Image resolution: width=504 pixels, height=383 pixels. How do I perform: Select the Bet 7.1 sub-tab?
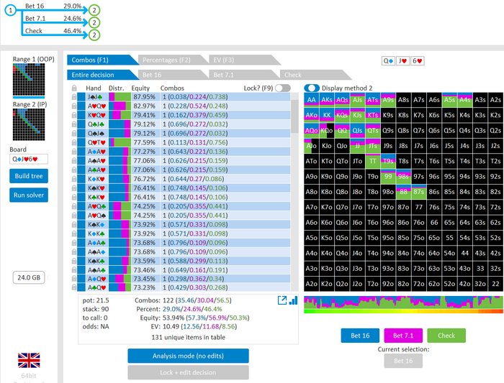(244, 75)
